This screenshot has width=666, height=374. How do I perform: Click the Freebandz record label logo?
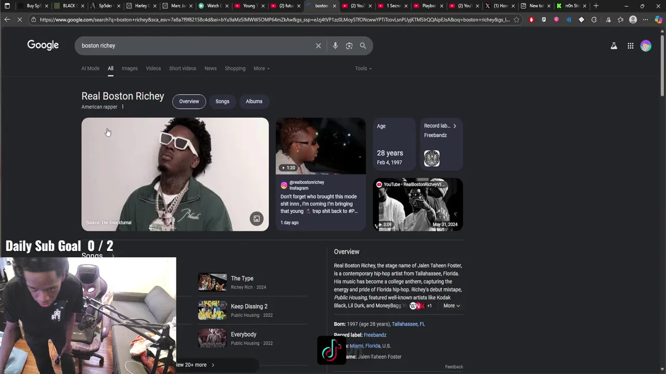pyautogui.click(x=432, y=158)
